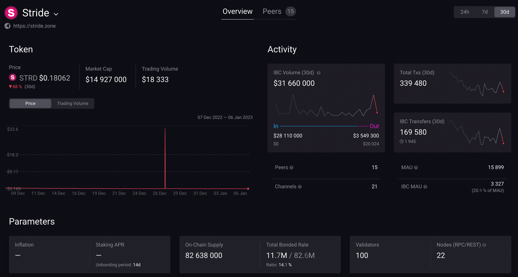Click the On-Chain Supply value 82 638 000
The image size is (518, 277).
[204, 255]
